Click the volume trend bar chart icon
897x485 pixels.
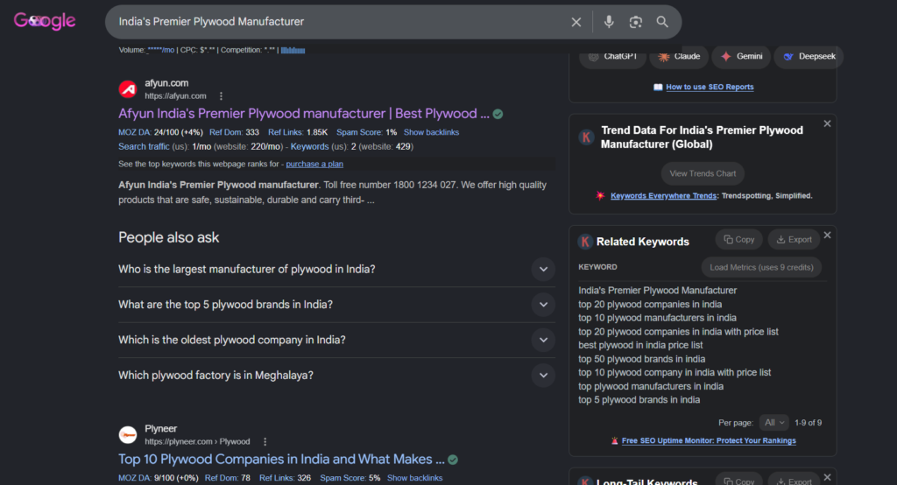click(x=293, y=50)
